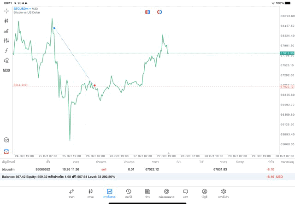Select the crosshair tool in chart sidebar
This screenshot has width=295, height=206.
pyautogui.click(x=6, y=11)
